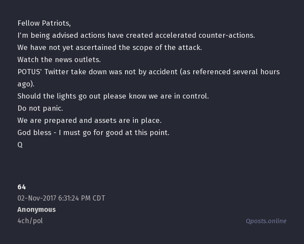
Task: Click the trailing "ago)." text
Action: (26, 84)
